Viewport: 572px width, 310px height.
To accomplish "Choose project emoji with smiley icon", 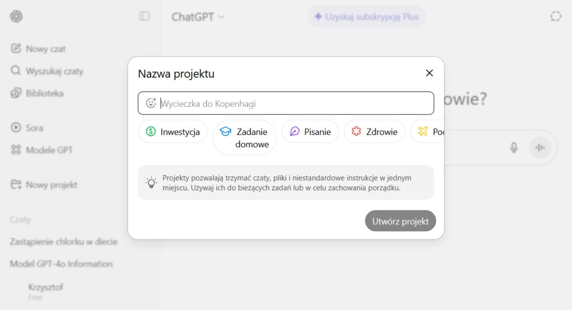I will tap(151, 103).
